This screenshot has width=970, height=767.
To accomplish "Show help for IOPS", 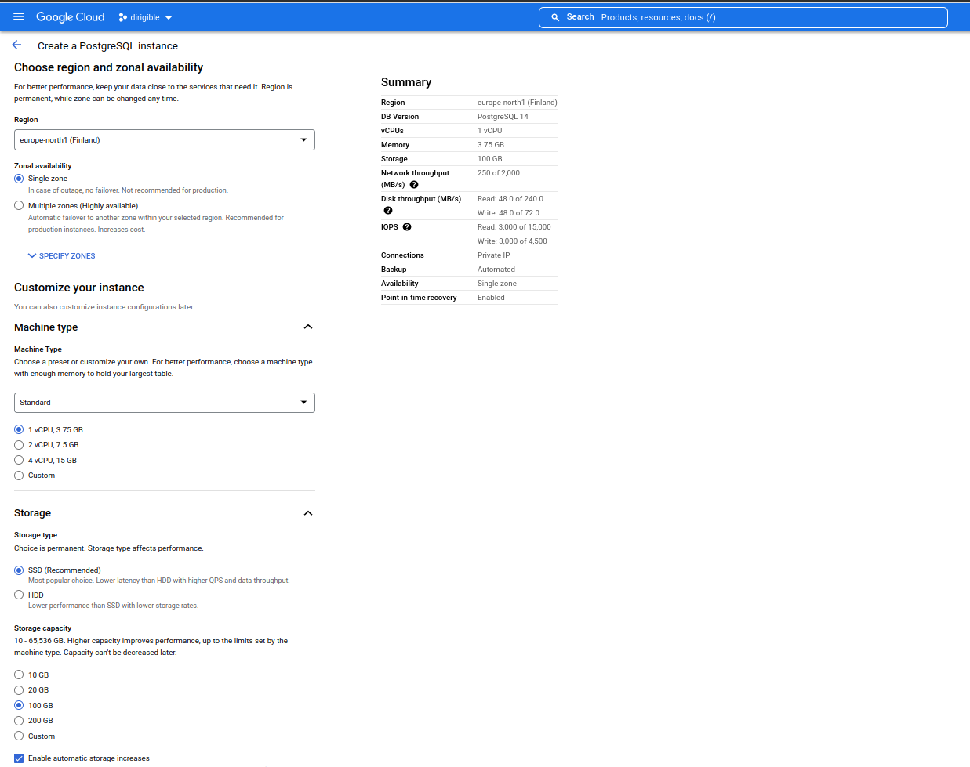I will tap(407, 227).
